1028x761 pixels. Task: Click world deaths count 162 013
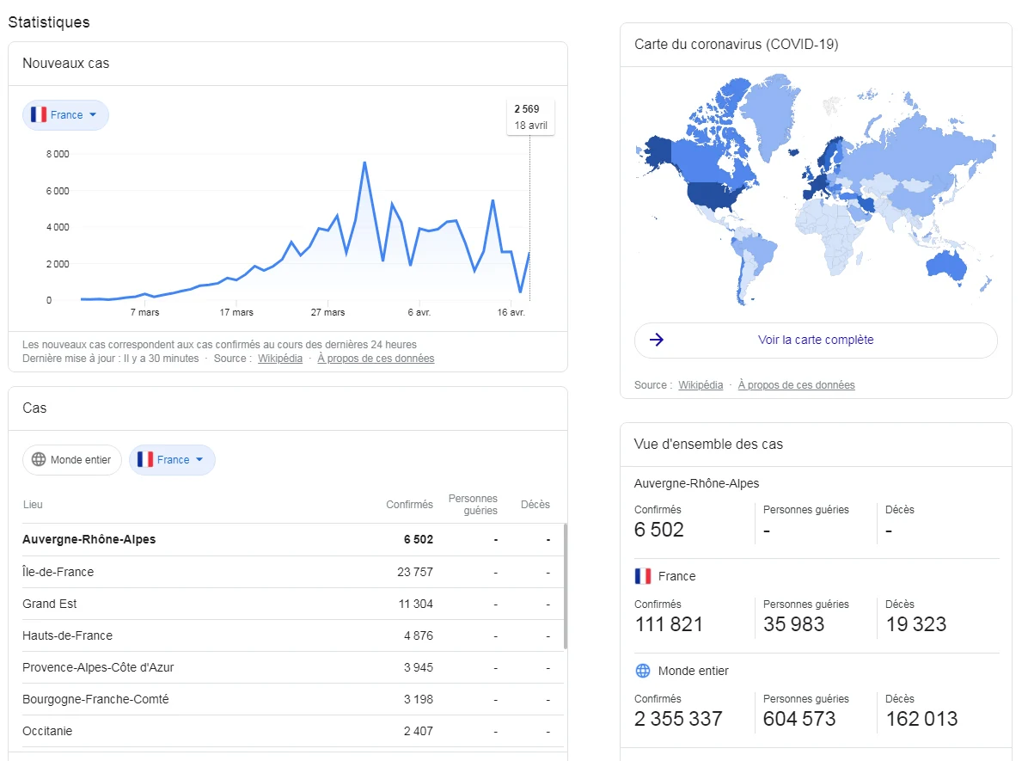click(921, 719)
